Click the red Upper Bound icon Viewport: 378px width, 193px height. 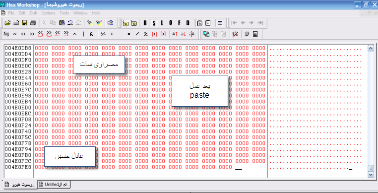(x=163, y=34)
